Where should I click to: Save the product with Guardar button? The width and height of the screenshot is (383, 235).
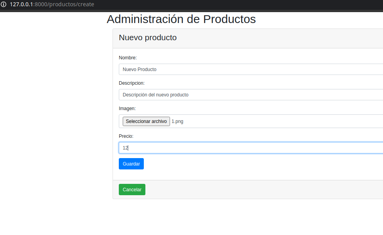[x=131, y=164]
